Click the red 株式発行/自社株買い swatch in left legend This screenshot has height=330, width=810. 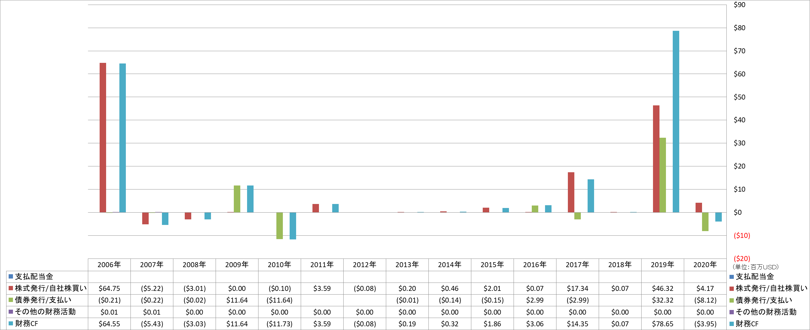pyautogui.click(x=11, y=288)
